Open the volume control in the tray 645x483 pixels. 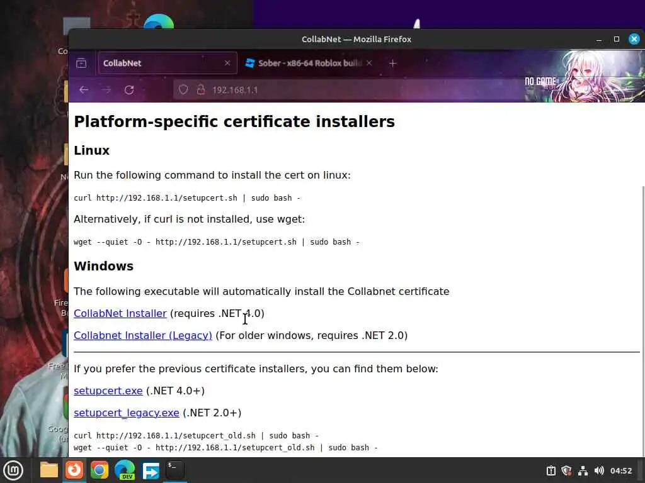(599, 470)
